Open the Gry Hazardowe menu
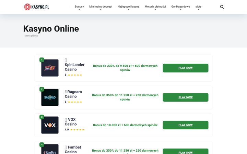Image resolution: width=247 pixels, height=154 pixels. point(180,7)
